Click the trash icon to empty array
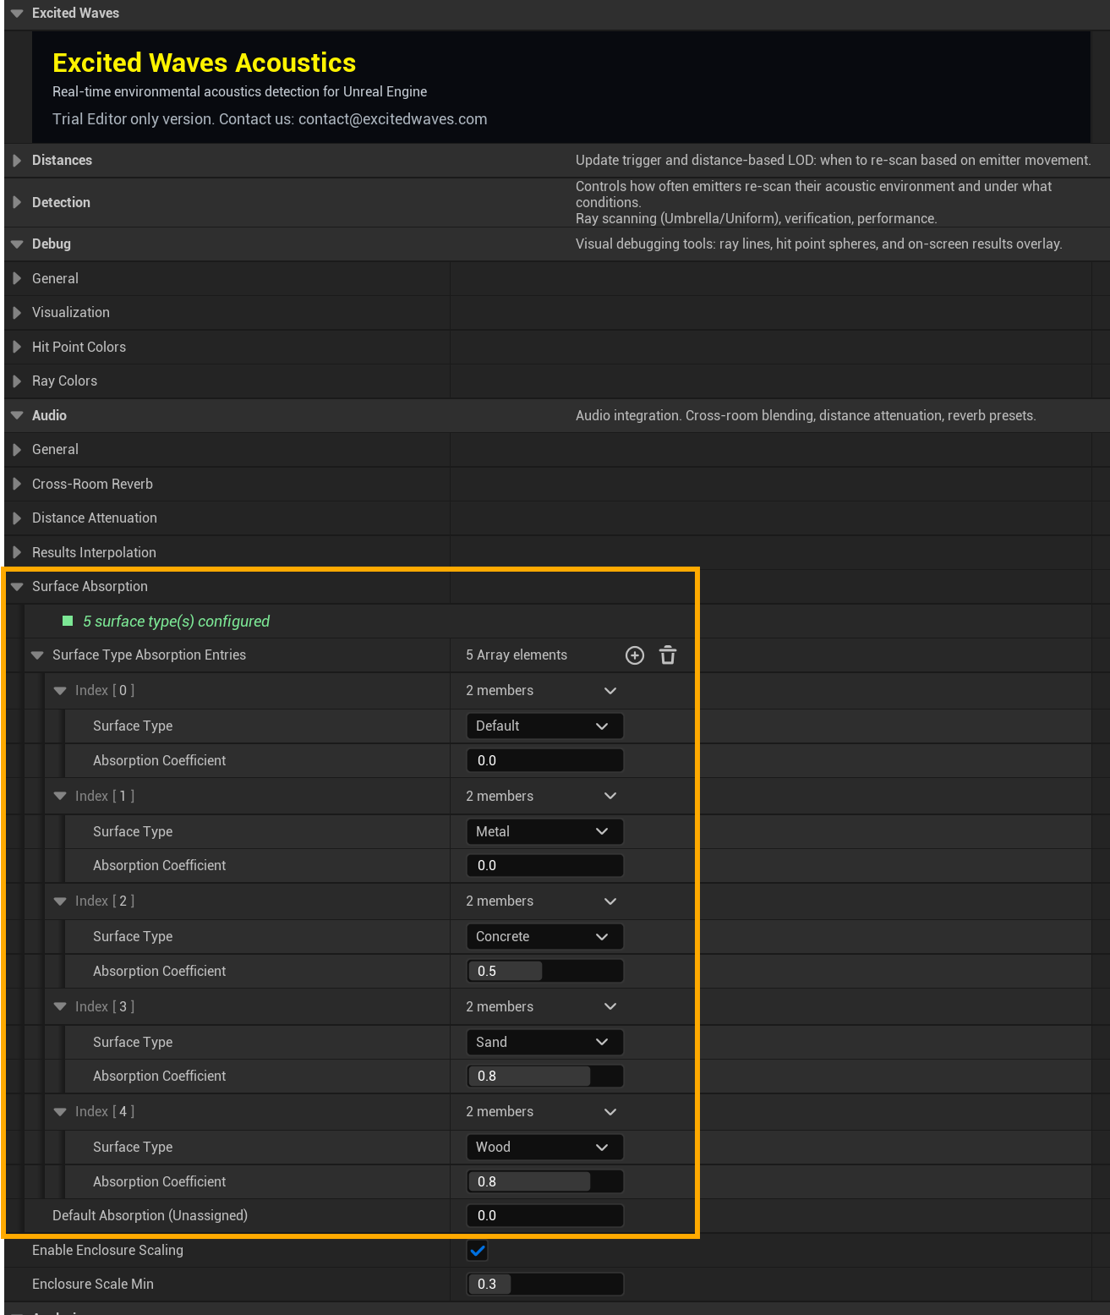The image size is (1110, 1315). coord(668,655)
